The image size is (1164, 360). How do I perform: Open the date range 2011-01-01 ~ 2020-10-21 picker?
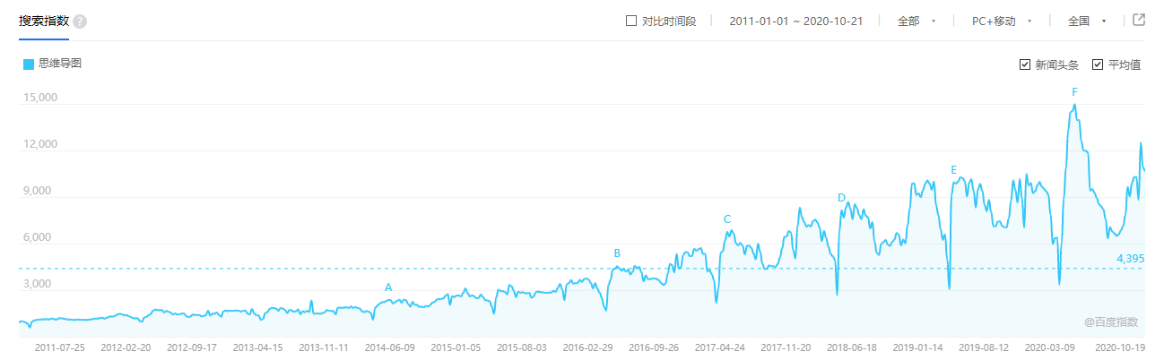(796, 21)
